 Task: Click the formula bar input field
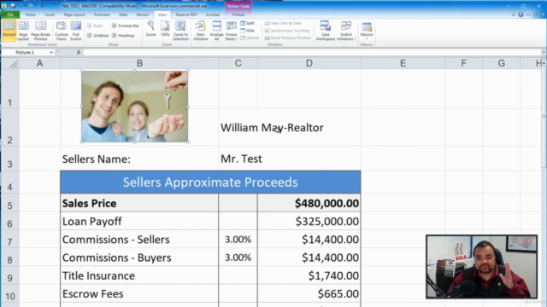(312, 52)
